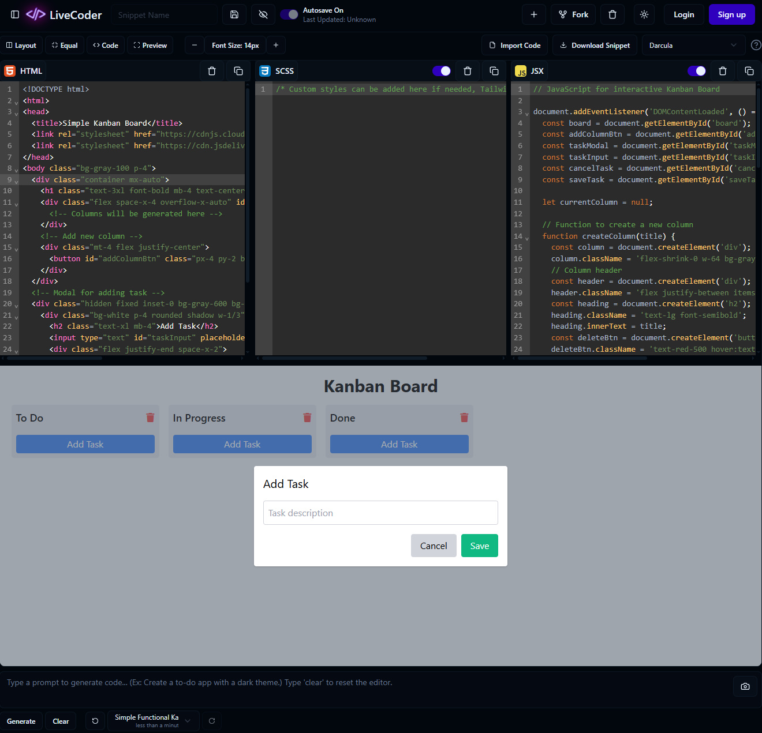Image resolution: width=762 pixels, height=733 pixels.
Task: Select the HTML panel tab
Action: coord(24,71)
